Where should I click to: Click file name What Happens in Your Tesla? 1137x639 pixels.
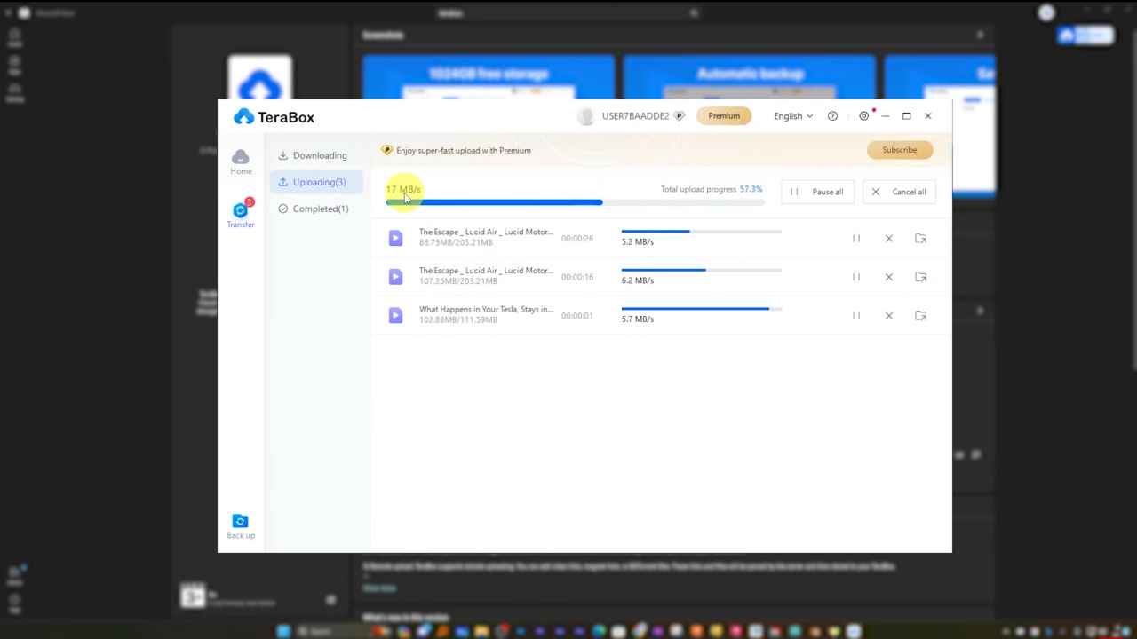pyautogui.click(x=486, y=309)
